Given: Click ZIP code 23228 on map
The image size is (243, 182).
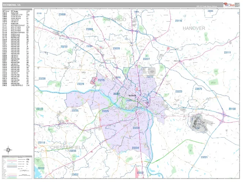Looking at the screenshot, I should 116,48.
